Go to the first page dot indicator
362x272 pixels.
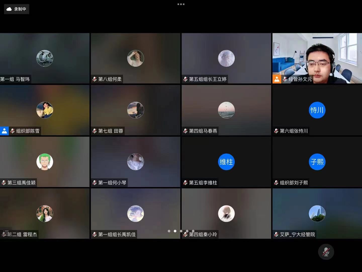click(x=169, y=231)
